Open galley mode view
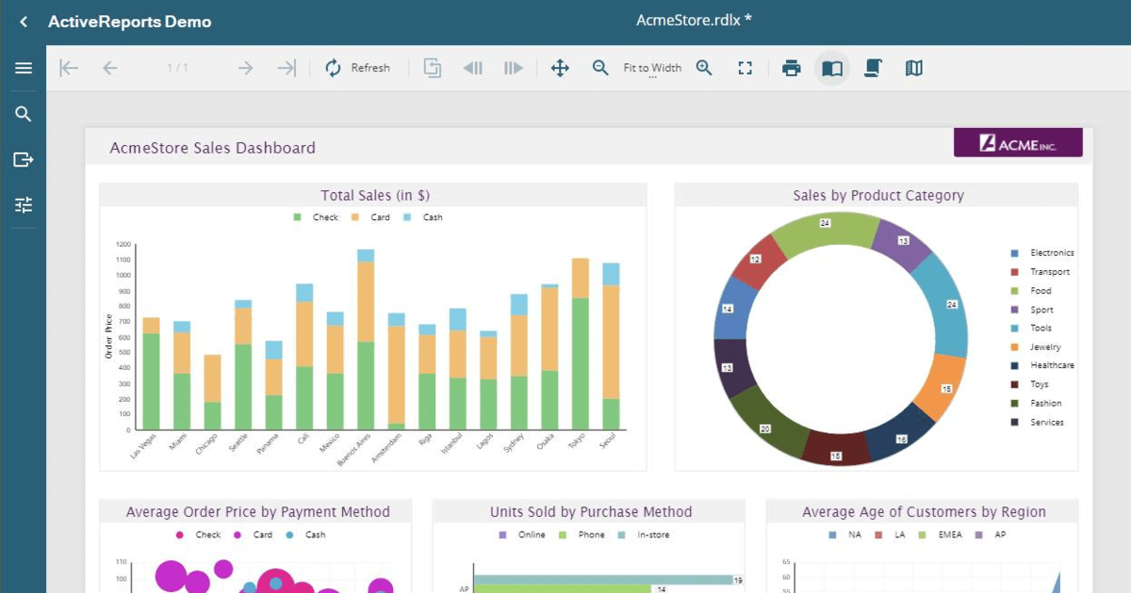This screenshot has width=1131, height=593. 912,68
